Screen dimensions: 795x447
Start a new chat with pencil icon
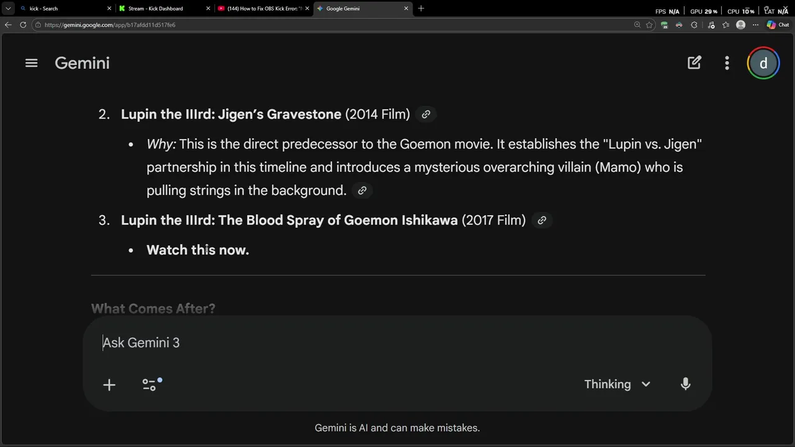(694, 63)
